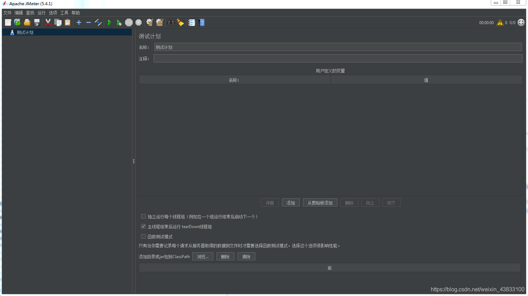Viewport: 528px width, 296px height.
Task: Click the remote engine status icon
Action: [x=521, y=22]
